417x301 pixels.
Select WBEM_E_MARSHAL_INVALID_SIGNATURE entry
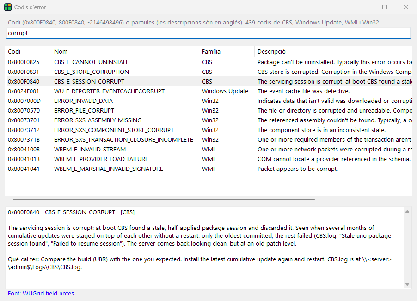point(109,169)
